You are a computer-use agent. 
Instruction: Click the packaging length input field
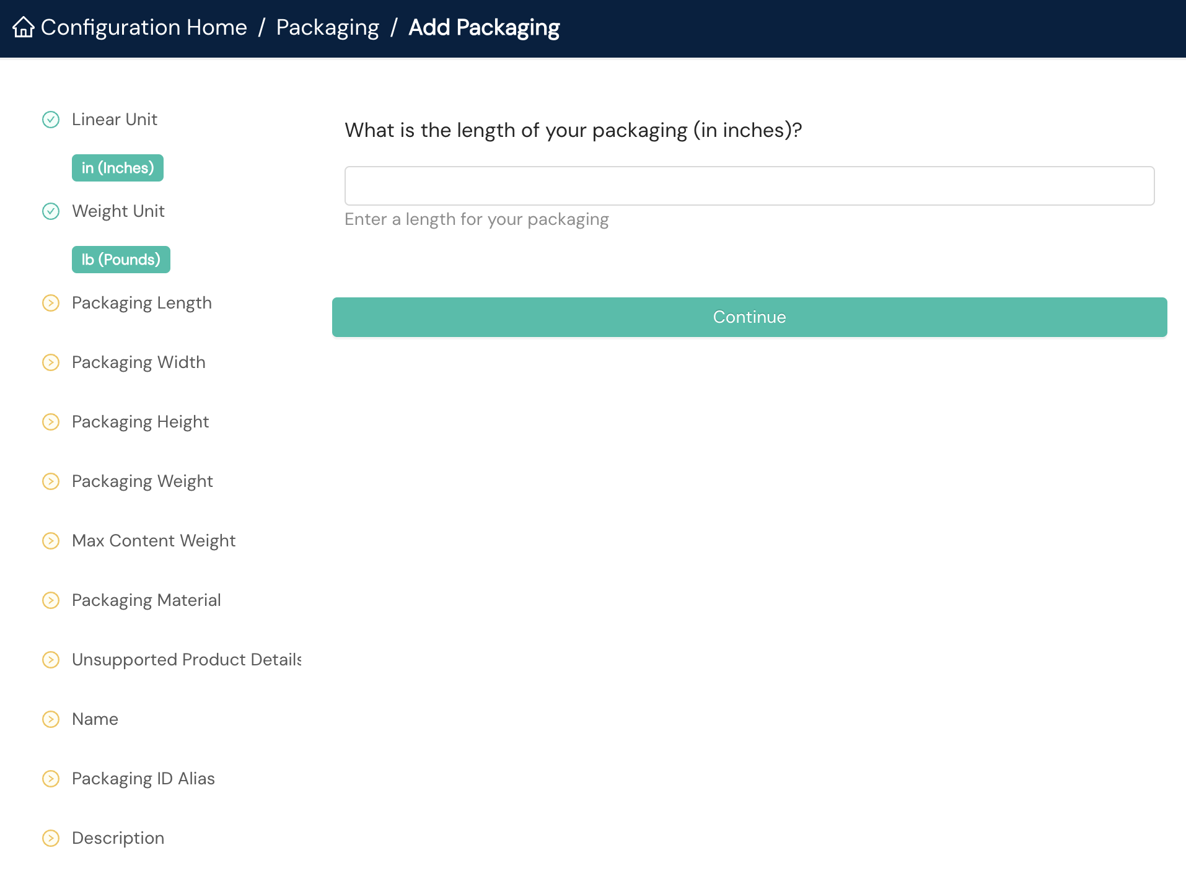point(749,185)
